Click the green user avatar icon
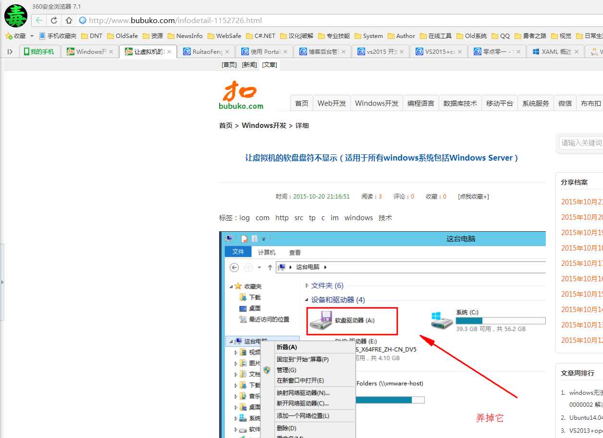 coord(16,16)
